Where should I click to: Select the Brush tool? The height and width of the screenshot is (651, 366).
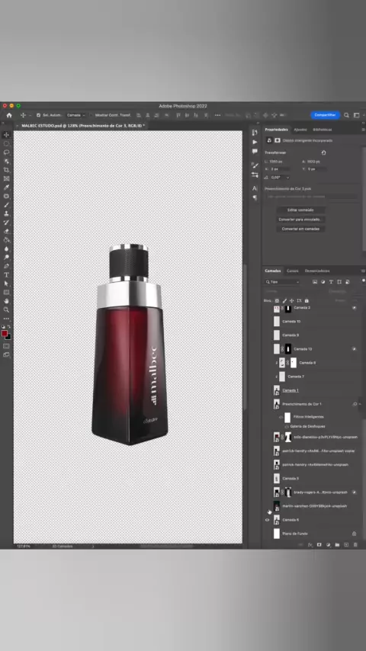6,205
